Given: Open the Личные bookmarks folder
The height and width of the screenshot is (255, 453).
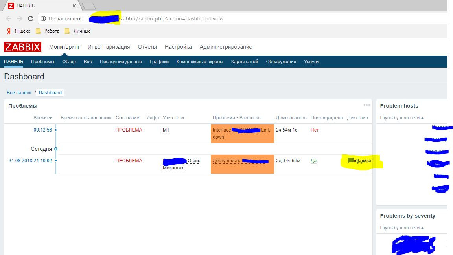Looking at the screenshot, I should (78, 31).
